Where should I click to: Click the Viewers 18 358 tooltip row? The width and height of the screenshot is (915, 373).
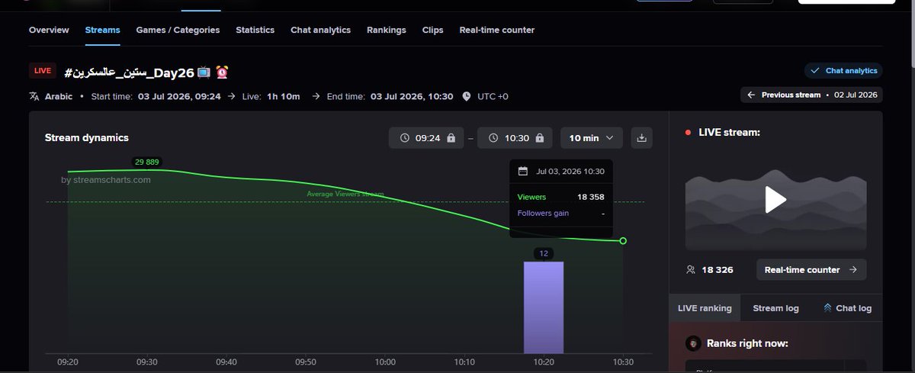(561, 197)
